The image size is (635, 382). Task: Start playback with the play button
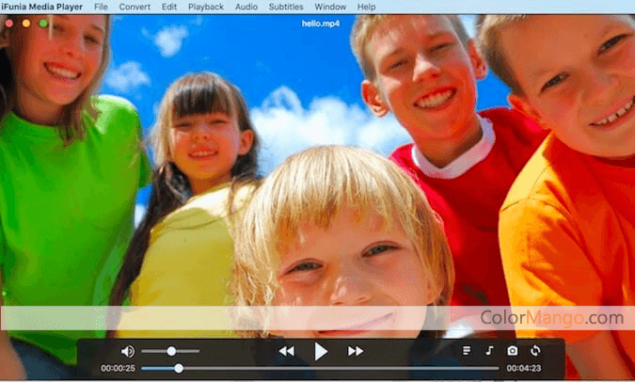[321, 351]
